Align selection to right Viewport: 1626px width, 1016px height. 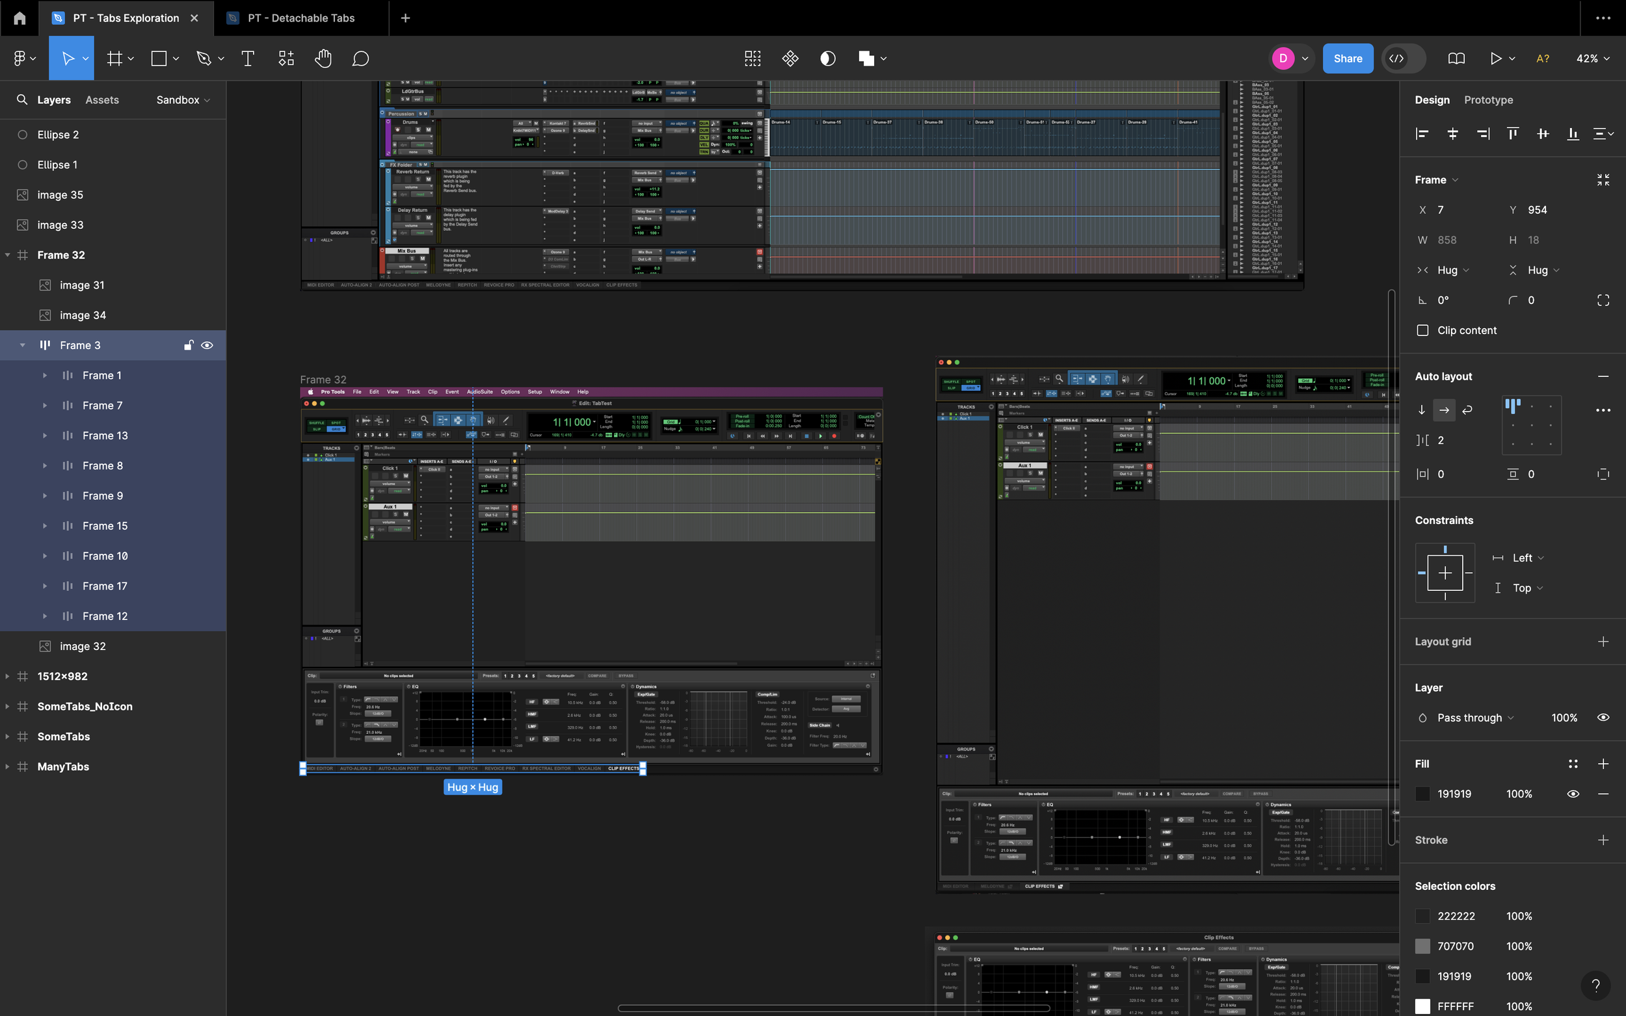pos(1483,134)
